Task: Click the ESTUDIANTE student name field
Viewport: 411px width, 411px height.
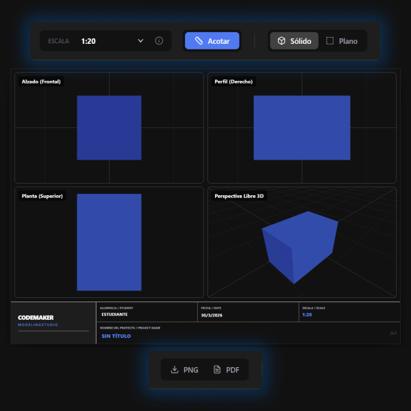Action: [114, 314]
